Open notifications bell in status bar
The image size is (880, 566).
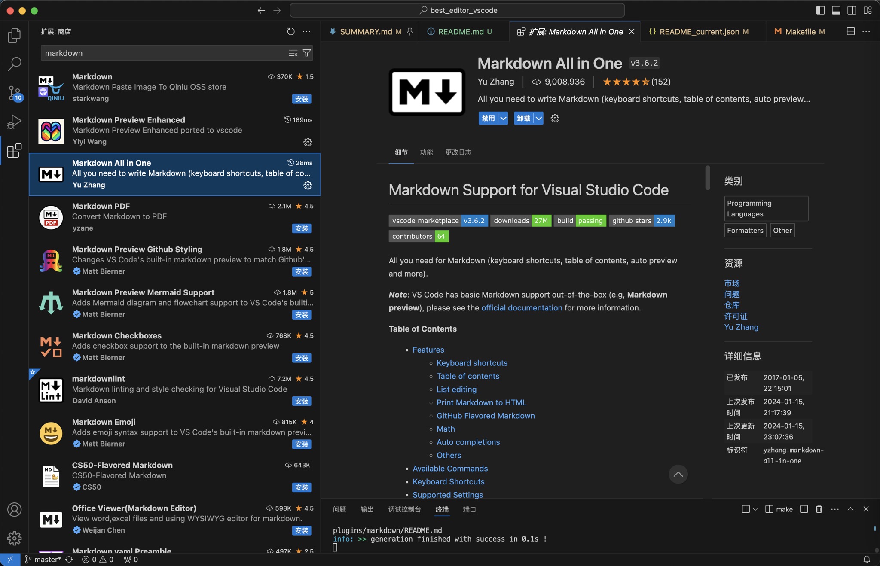tap(867, 559)
